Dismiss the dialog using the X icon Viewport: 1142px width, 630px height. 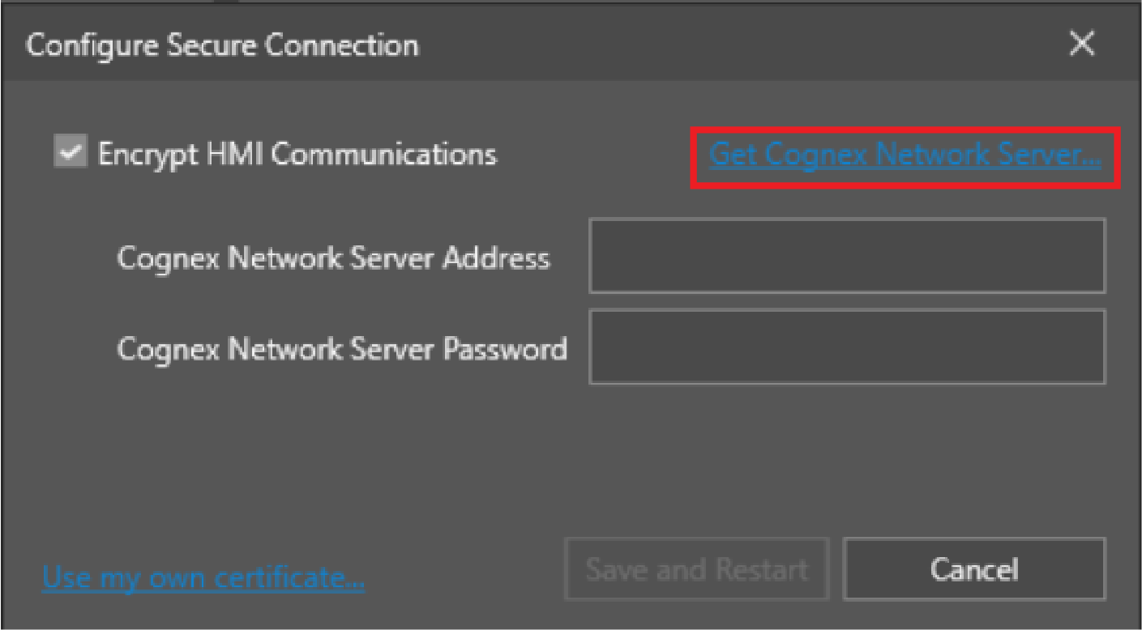tap(1082, 45)
